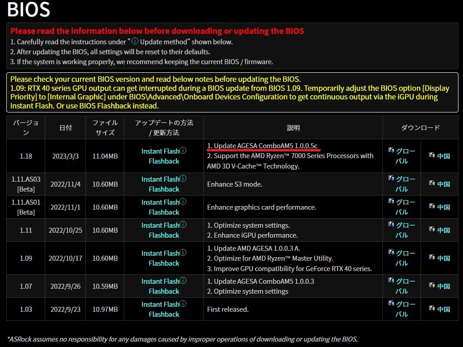This screenshot has width=463, height=347.
Task: Open Instant Flash link for version 1.11.AS01
Action: click(160, 202)
